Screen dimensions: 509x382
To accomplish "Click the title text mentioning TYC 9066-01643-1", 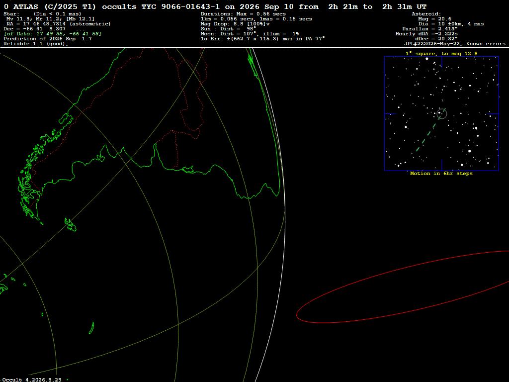I will click(215, 7).
